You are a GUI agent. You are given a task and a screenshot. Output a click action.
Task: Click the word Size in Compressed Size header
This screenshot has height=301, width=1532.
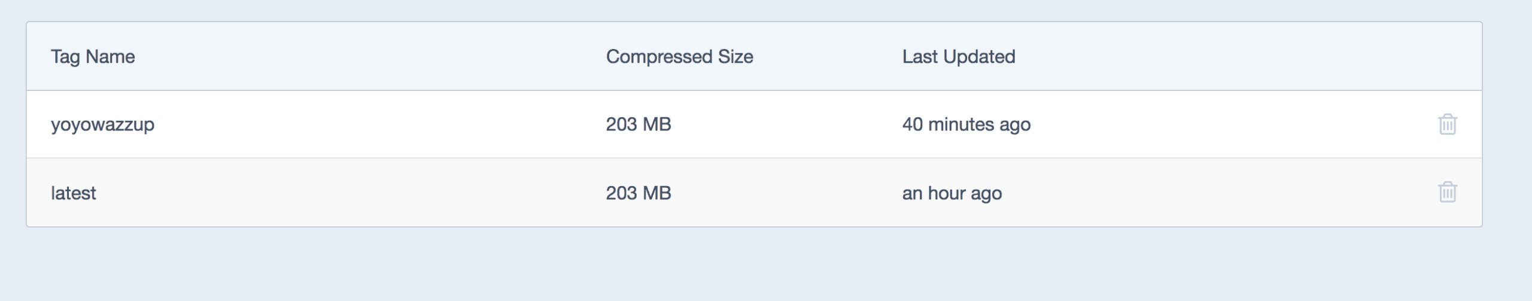[735, 57]
